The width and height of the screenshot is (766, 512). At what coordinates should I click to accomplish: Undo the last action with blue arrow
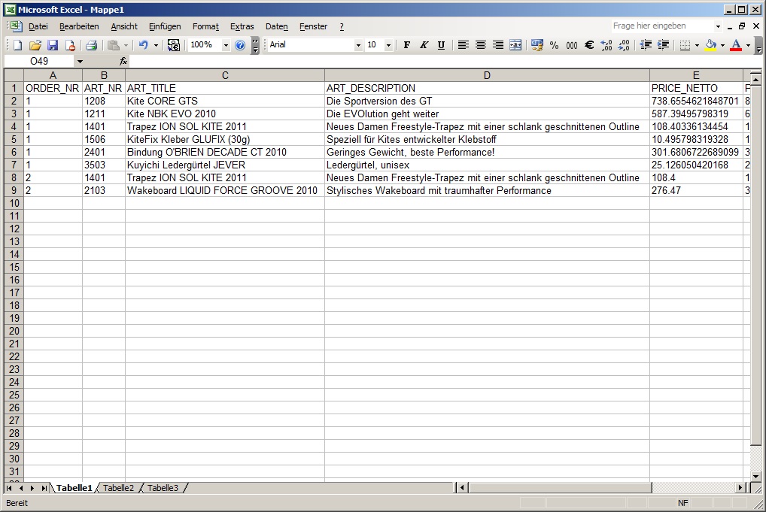[x=144, y=45]
